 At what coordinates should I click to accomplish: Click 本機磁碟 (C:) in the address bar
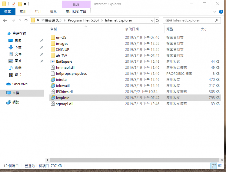51,20
